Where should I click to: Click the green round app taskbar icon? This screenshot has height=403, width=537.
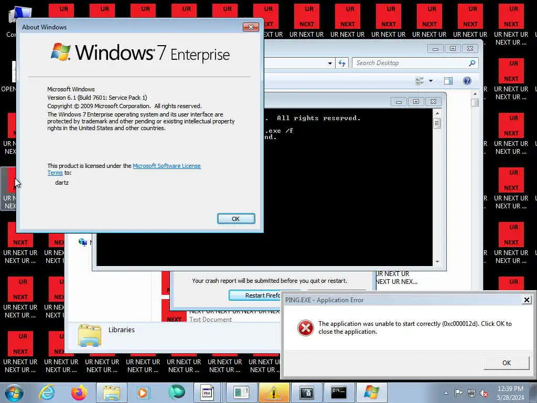176,393
